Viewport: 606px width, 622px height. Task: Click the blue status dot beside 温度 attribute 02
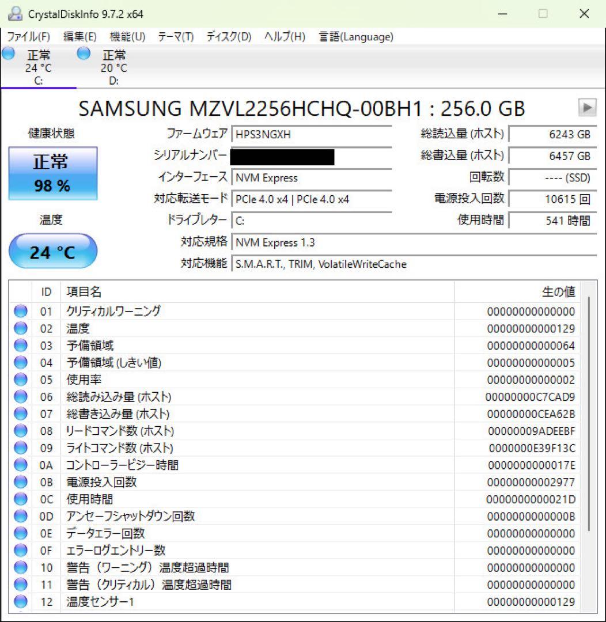click(20, 328)
